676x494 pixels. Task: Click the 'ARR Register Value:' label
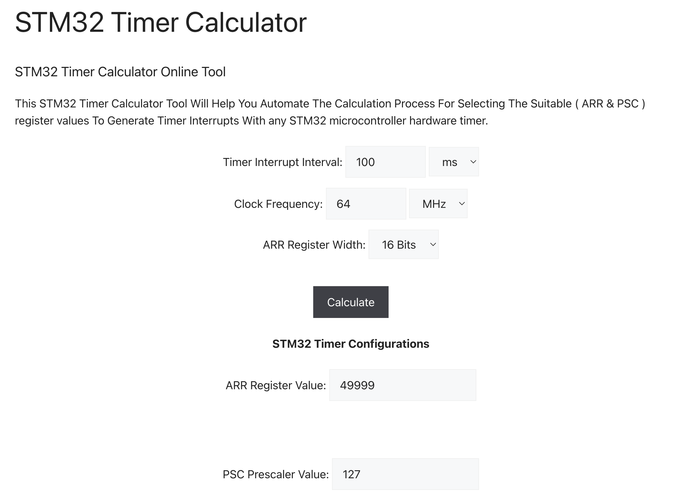point(276,385)
